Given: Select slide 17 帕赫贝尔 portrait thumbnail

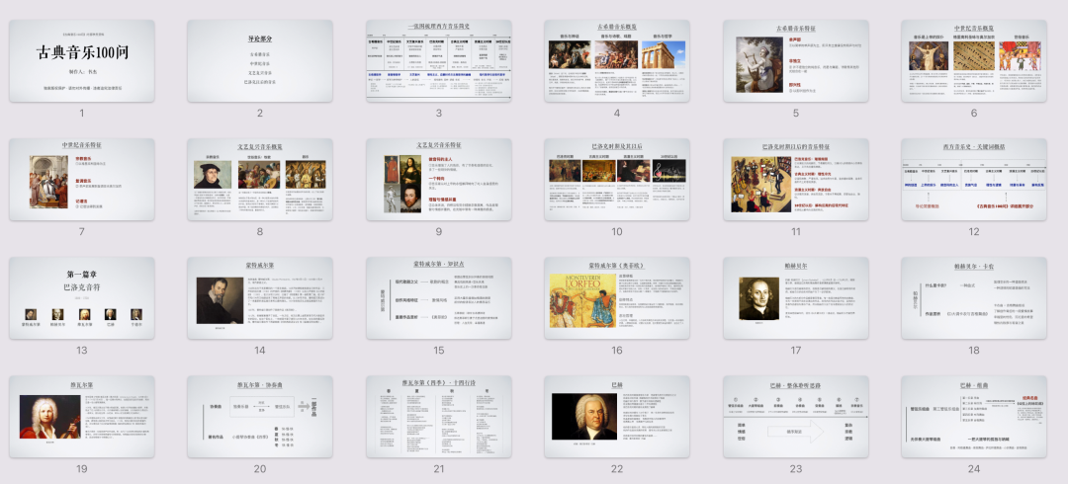Looking at the screenshot, I should point(795,298).
